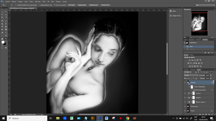This screenshot has width=216, height=121.
Task: Click the Navegador preview thumbnail
Action: tap(199, 23)
